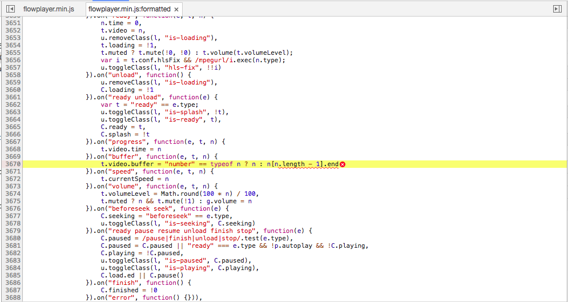Viewport: 568px width, 302px height.
Task: Click the "is-ready" string on line 3664
Action: tap(183, 119)
